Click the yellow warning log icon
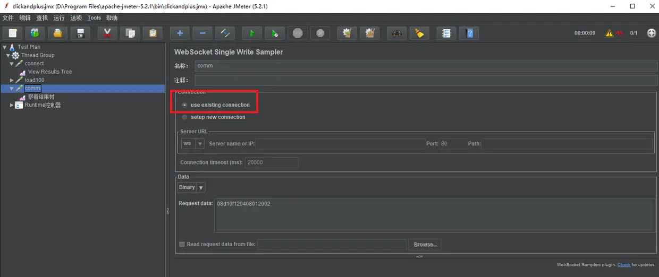Image resolution: width=659 pixels, height=277 pixels. [x=609, y=33]
